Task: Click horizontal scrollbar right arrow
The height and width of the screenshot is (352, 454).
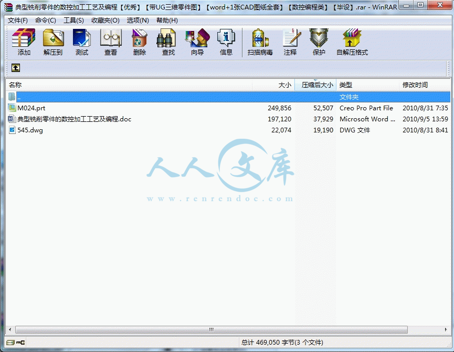Action: [446, 329]
